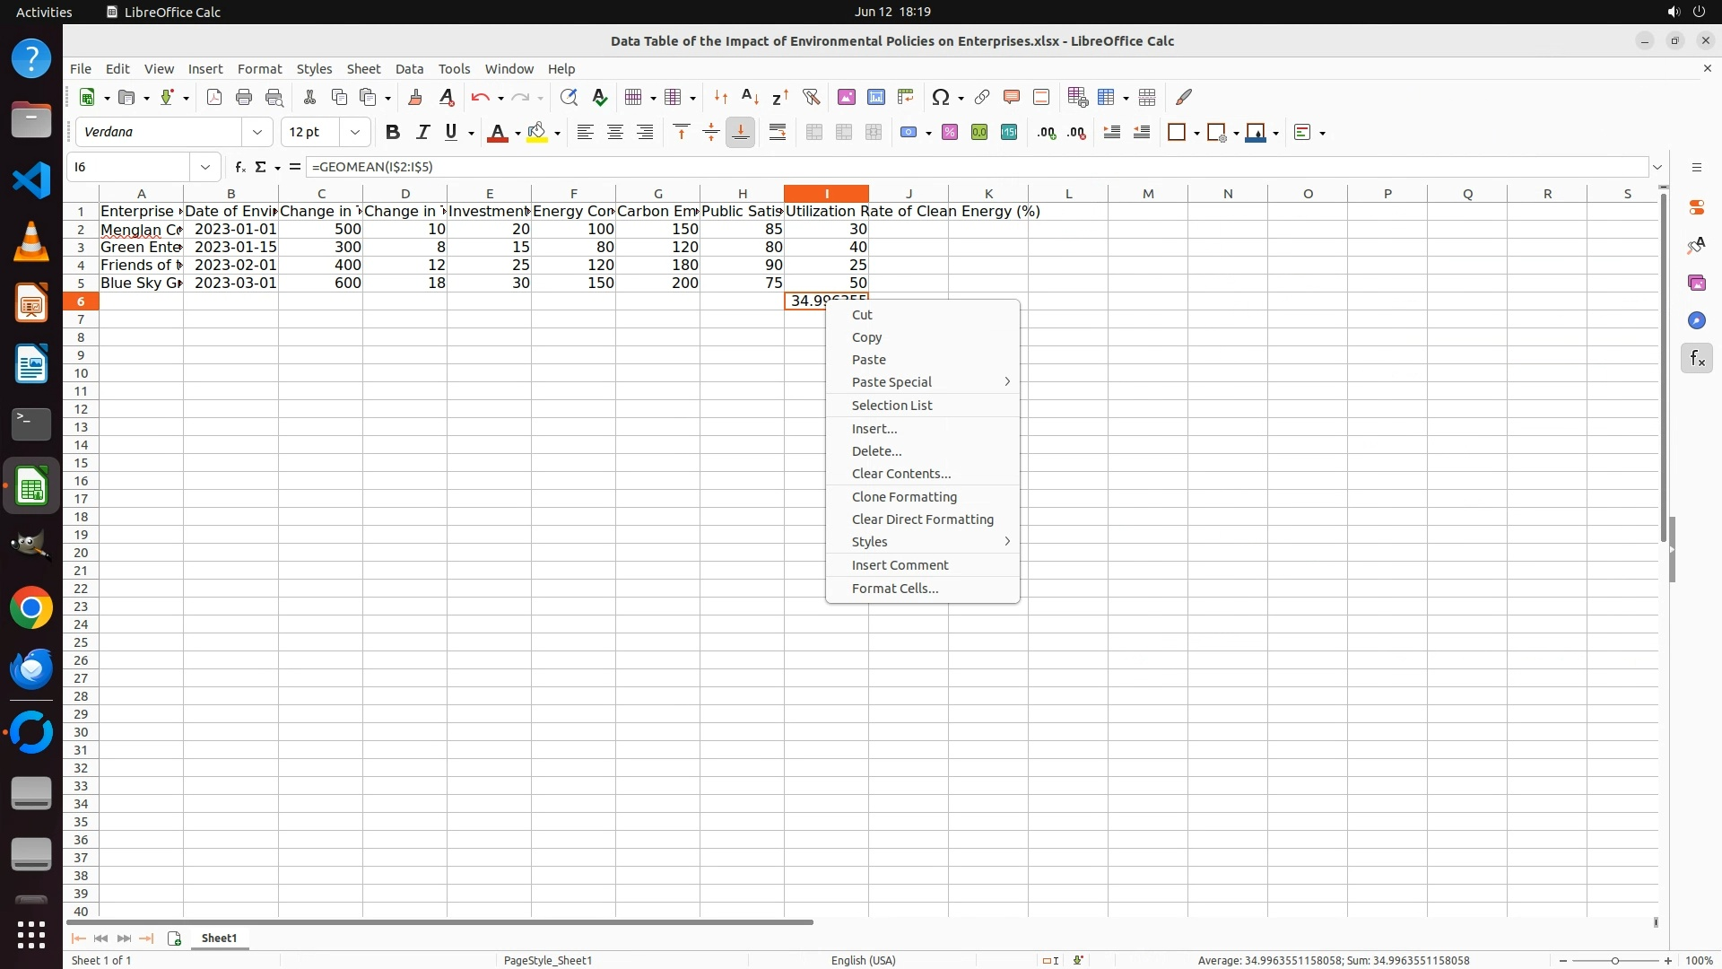The width and height of the screenshot is (1722, 969).
Task: Open the Data menu
Action: pos(409,69)
